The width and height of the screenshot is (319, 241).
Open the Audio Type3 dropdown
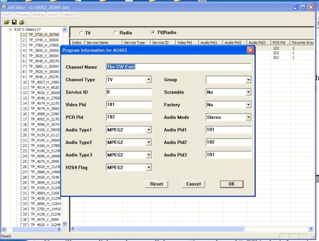(149, 155)
